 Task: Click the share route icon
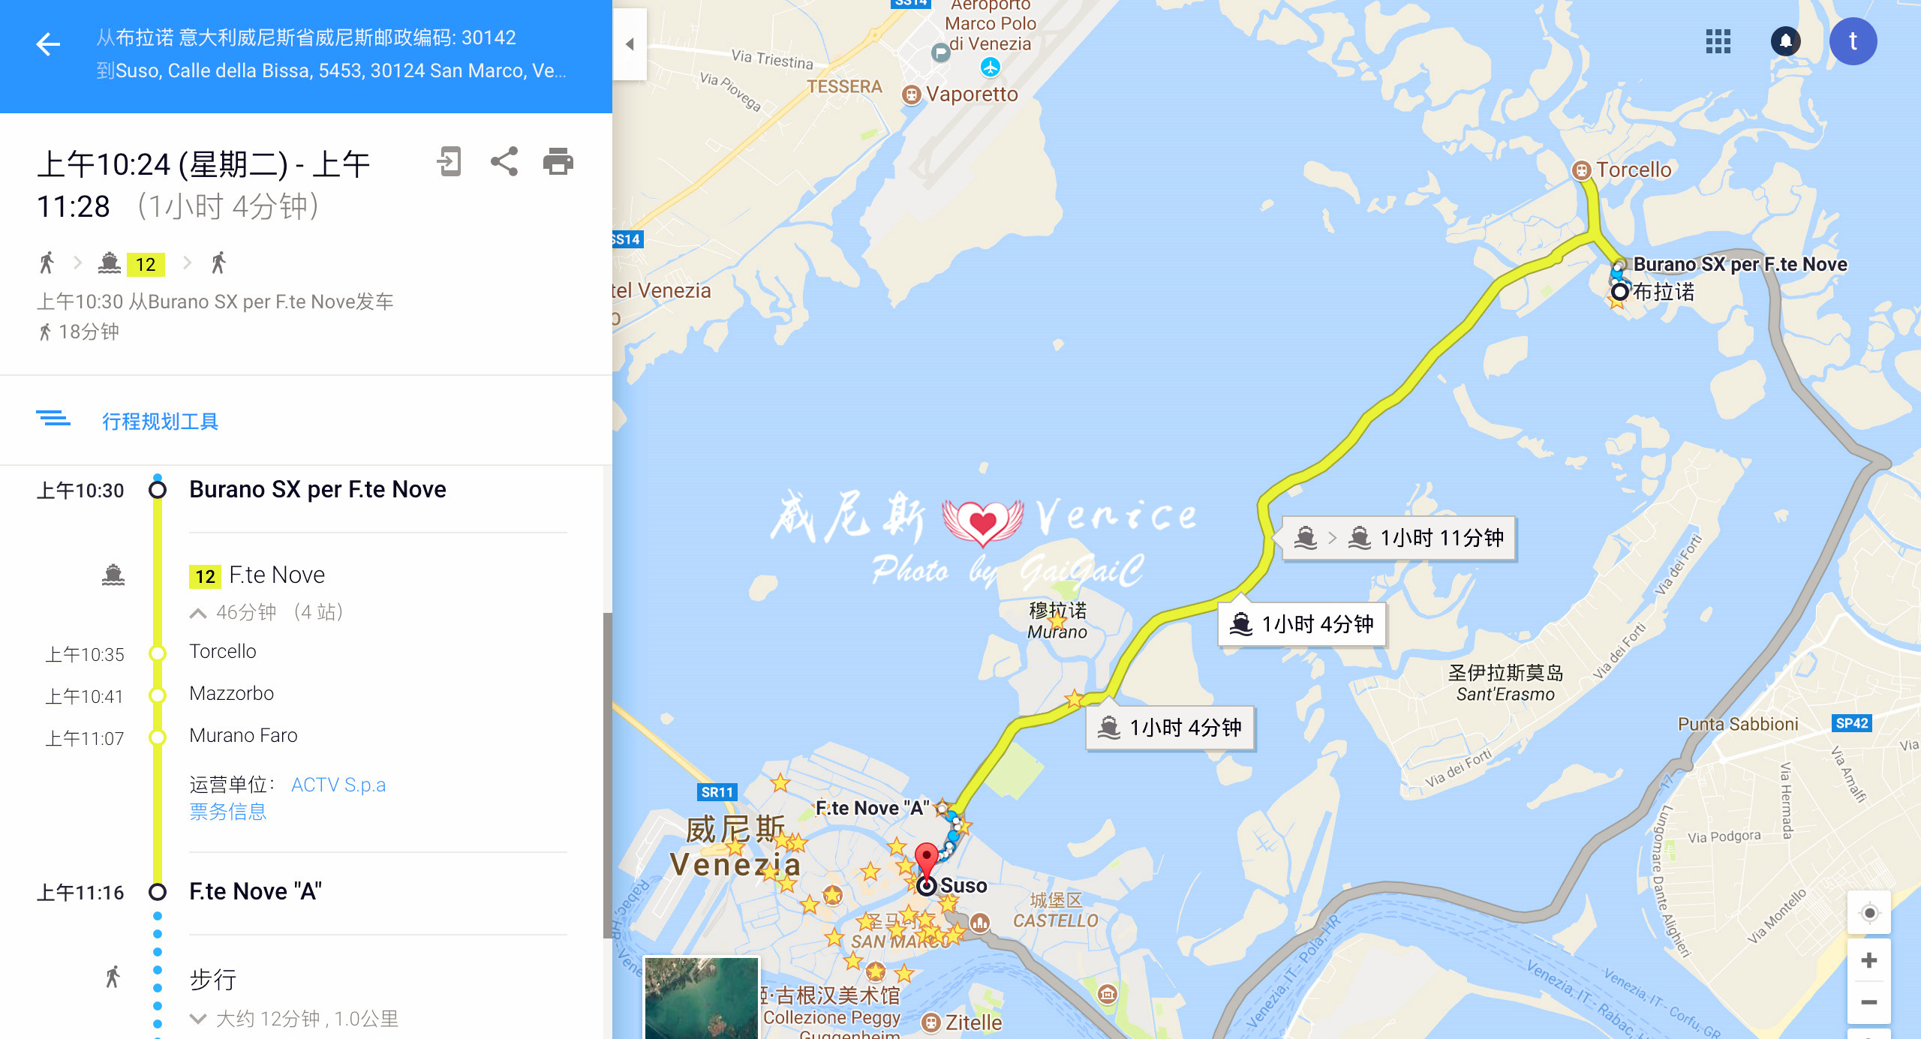504,161
